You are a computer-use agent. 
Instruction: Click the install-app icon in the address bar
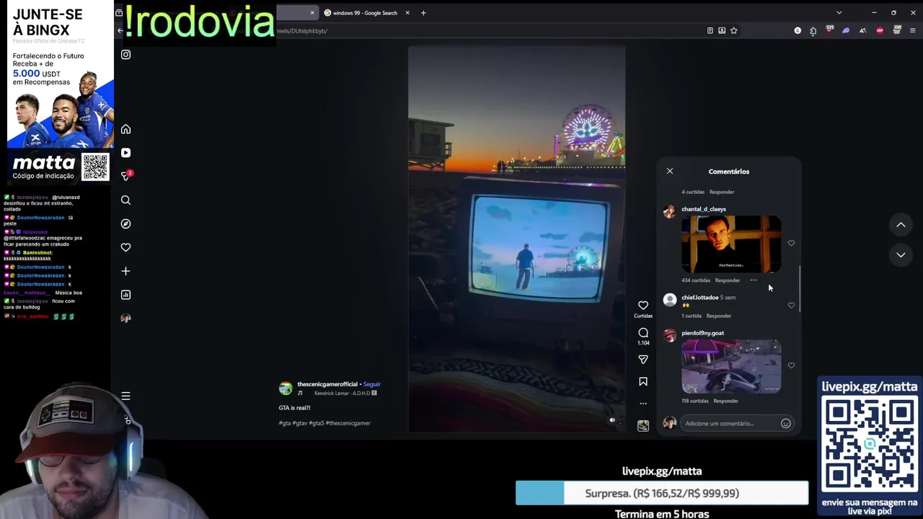click(722, 30)
